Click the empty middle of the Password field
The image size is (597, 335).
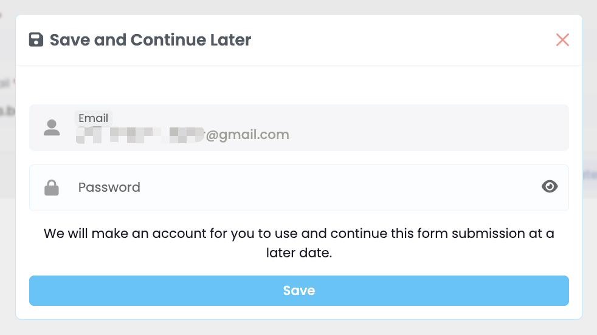click(x=339, y=188)
